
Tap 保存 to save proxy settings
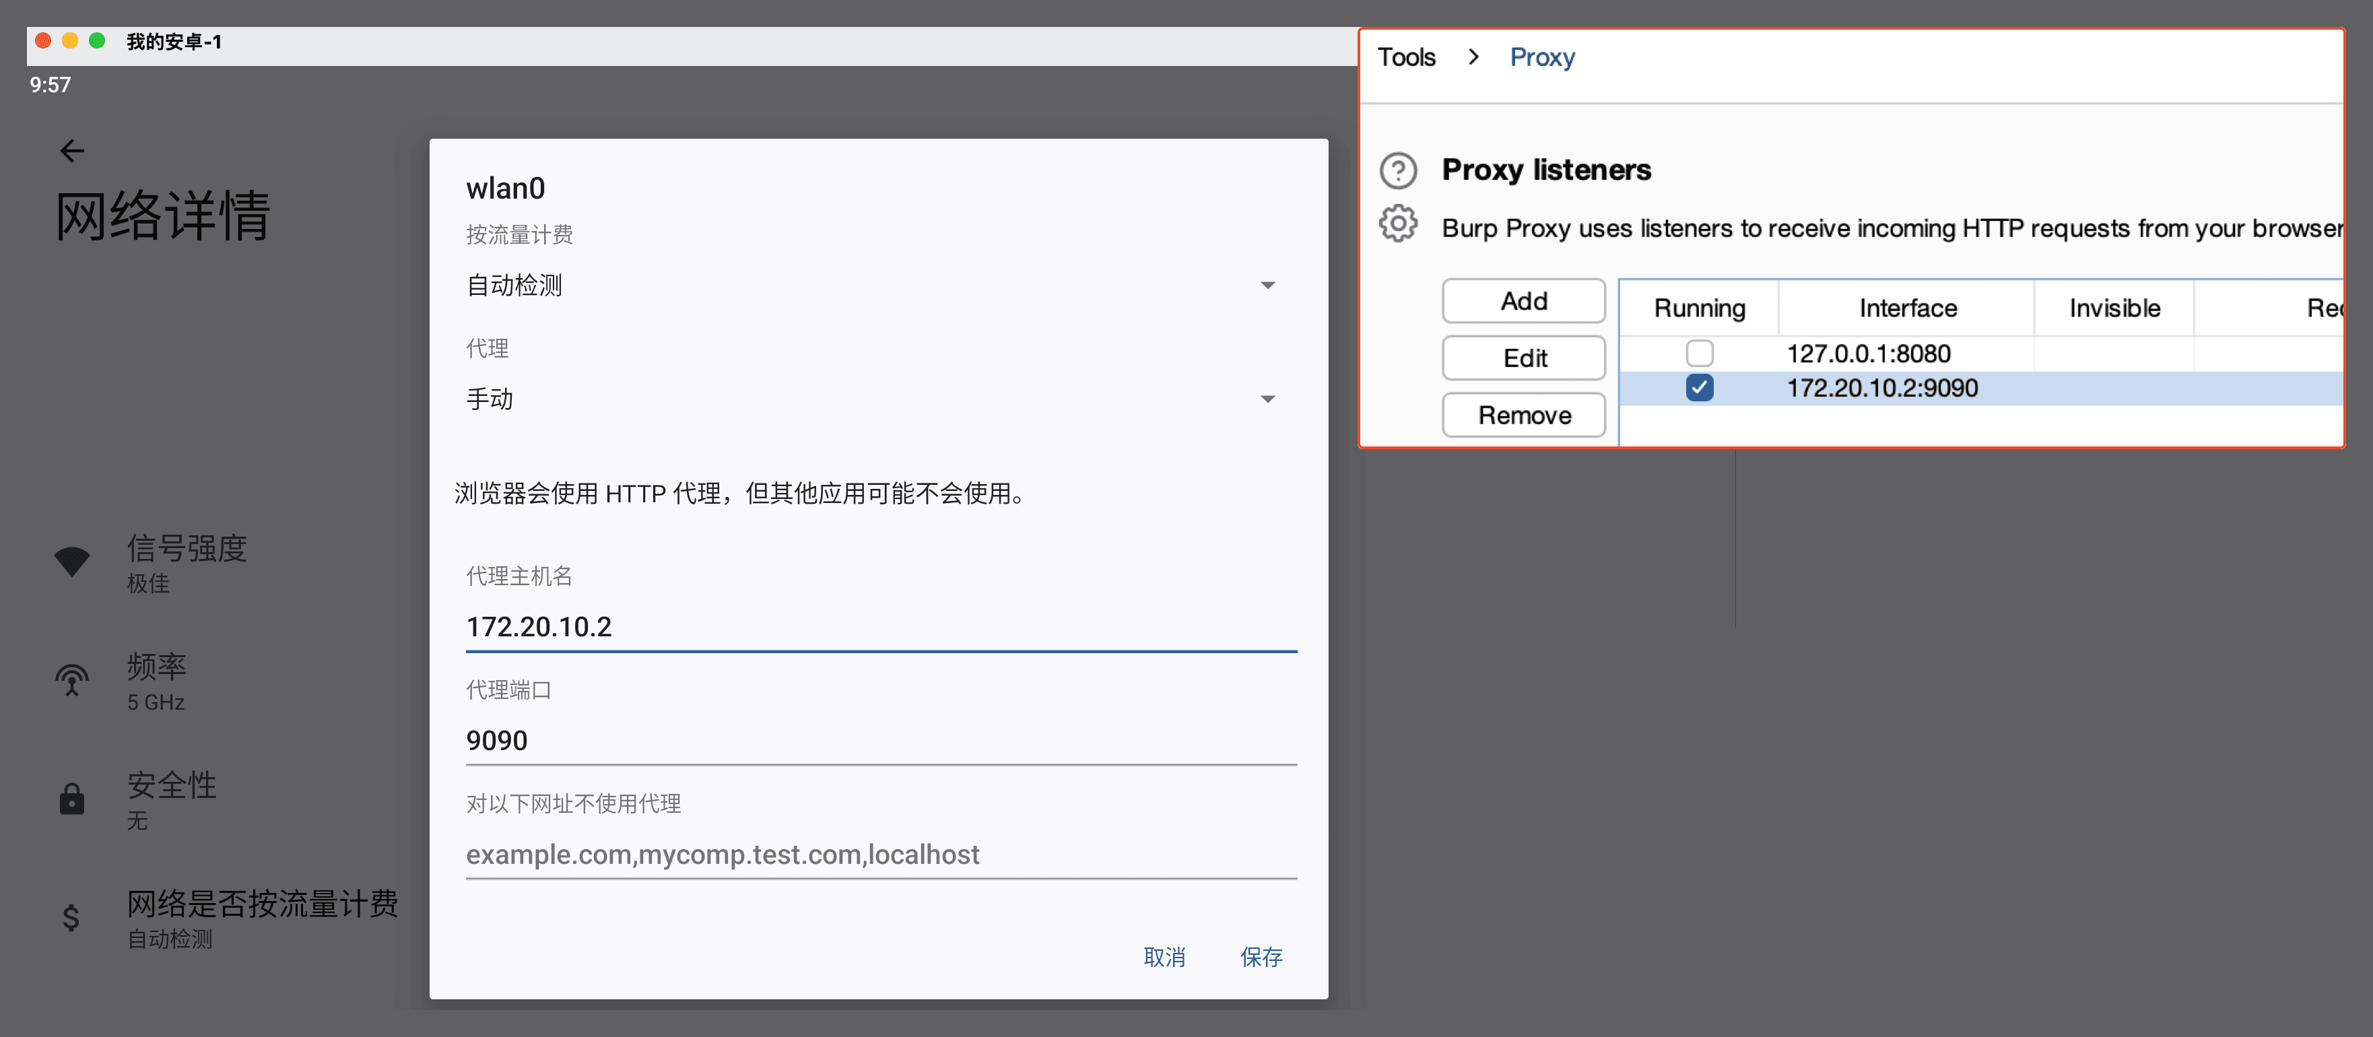(x=1260, y=957)
